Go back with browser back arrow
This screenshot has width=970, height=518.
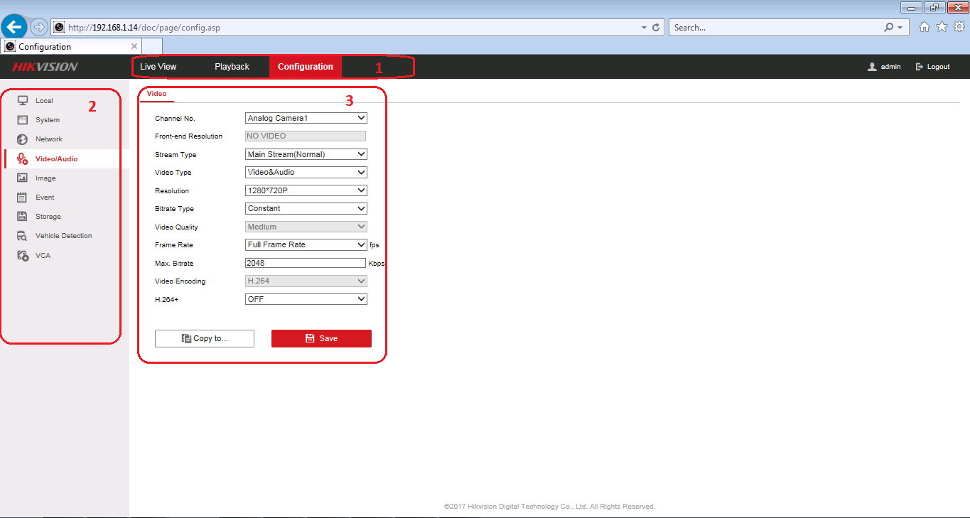tap(15, 27)
